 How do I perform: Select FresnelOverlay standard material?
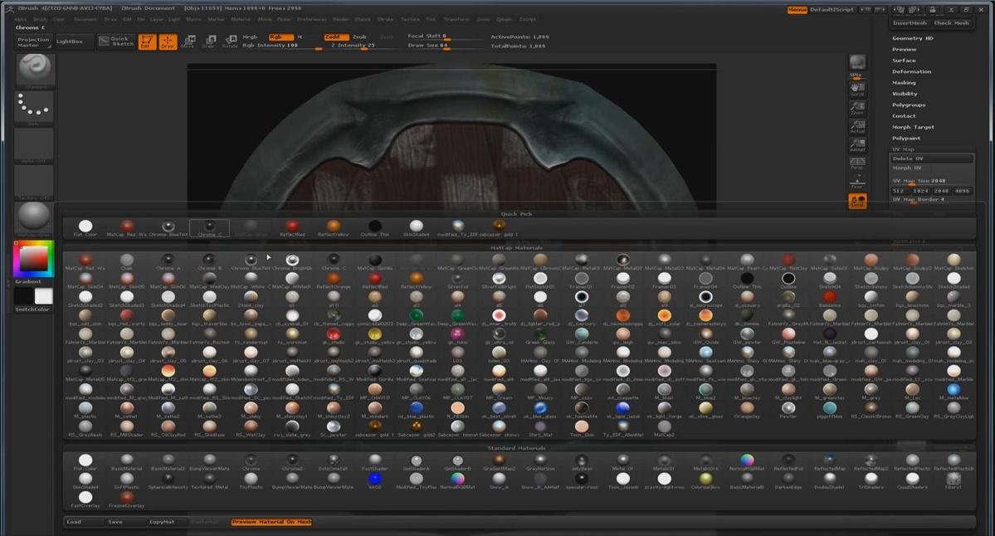tap(127, 499)
